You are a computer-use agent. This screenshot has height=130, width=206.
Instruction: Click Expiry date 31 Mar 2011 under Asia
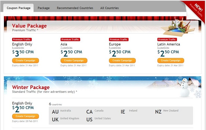click(73, 65)
